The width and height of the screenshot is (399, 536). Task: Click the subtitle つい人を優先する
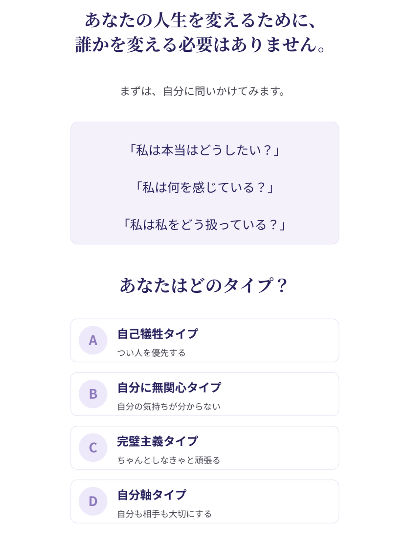(151, 353)
